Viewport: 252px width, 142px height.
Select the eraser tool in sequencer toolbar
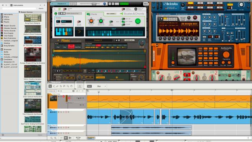[57, 86]
